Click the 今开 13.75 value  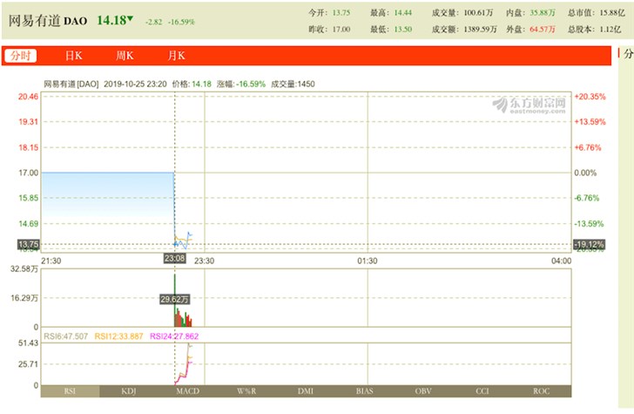tap(341, 12)
